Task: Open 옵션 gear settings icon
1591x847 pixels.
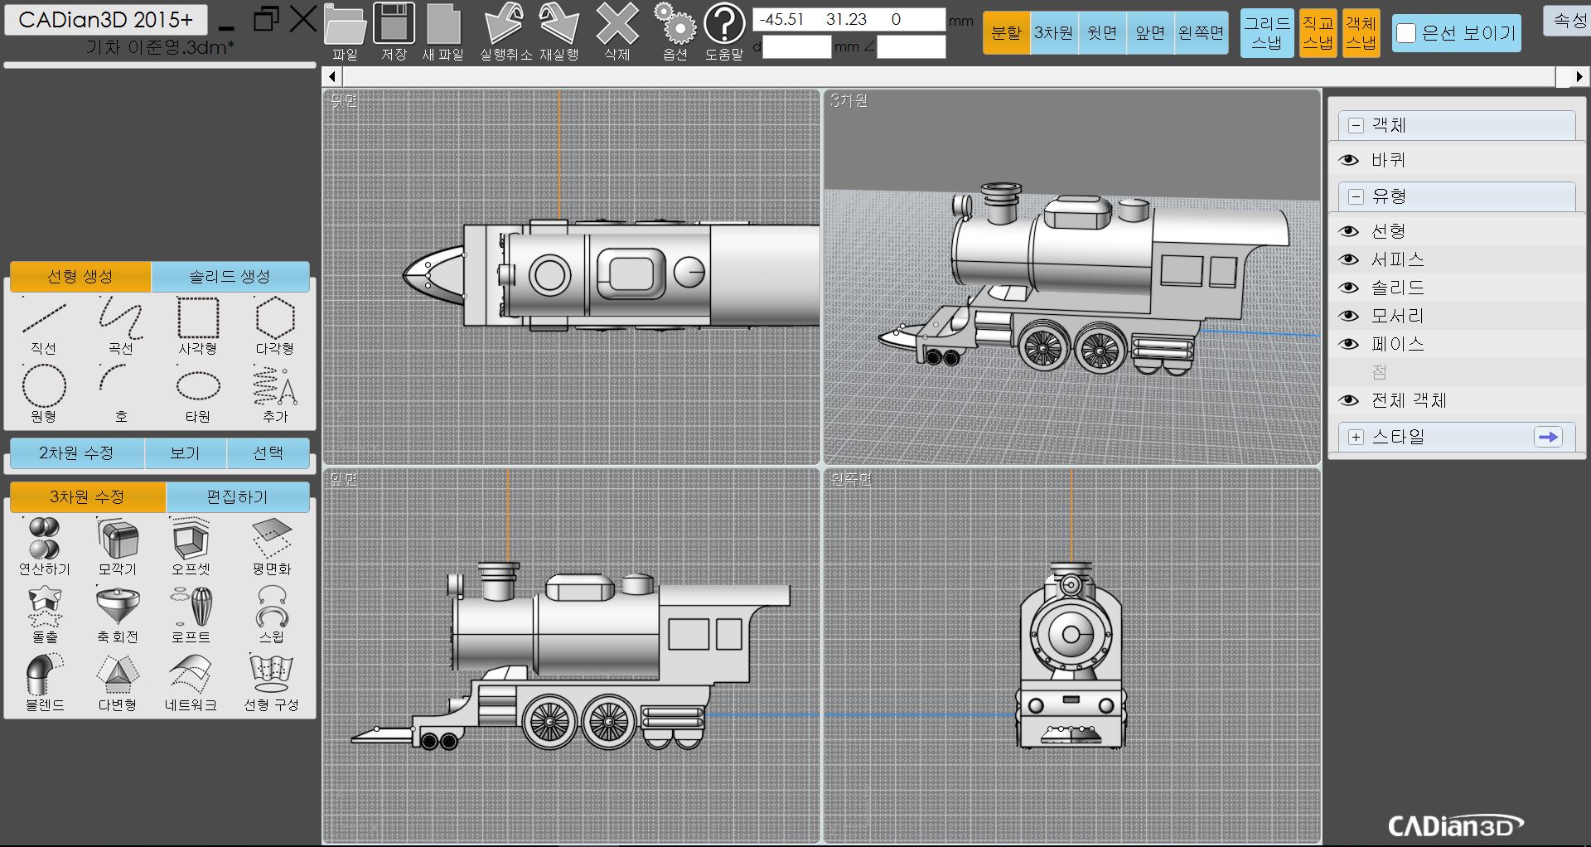Action: tap(675, 23)
